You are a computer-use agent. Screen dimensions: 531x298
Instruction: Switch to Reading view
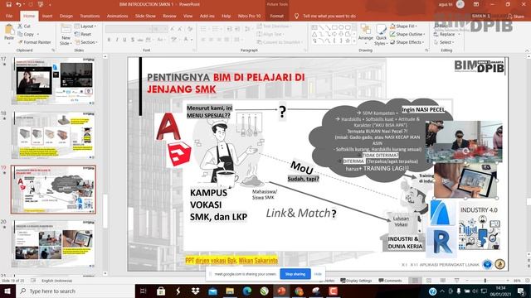point(443,281)
